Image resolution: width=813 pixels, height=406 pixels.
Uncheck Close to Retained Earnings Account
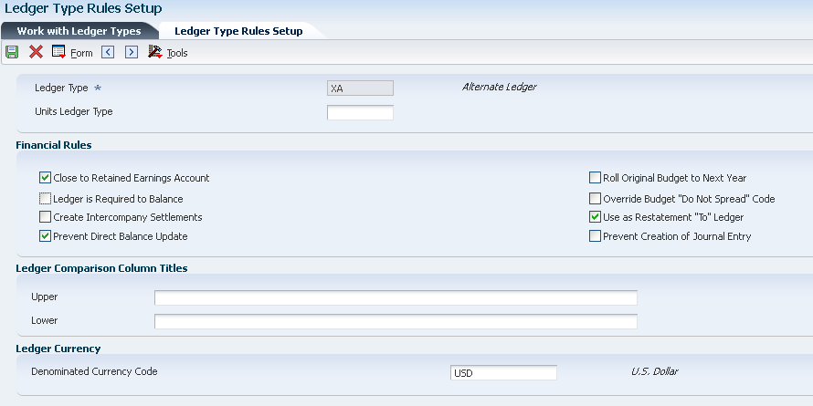pos(45,178)
